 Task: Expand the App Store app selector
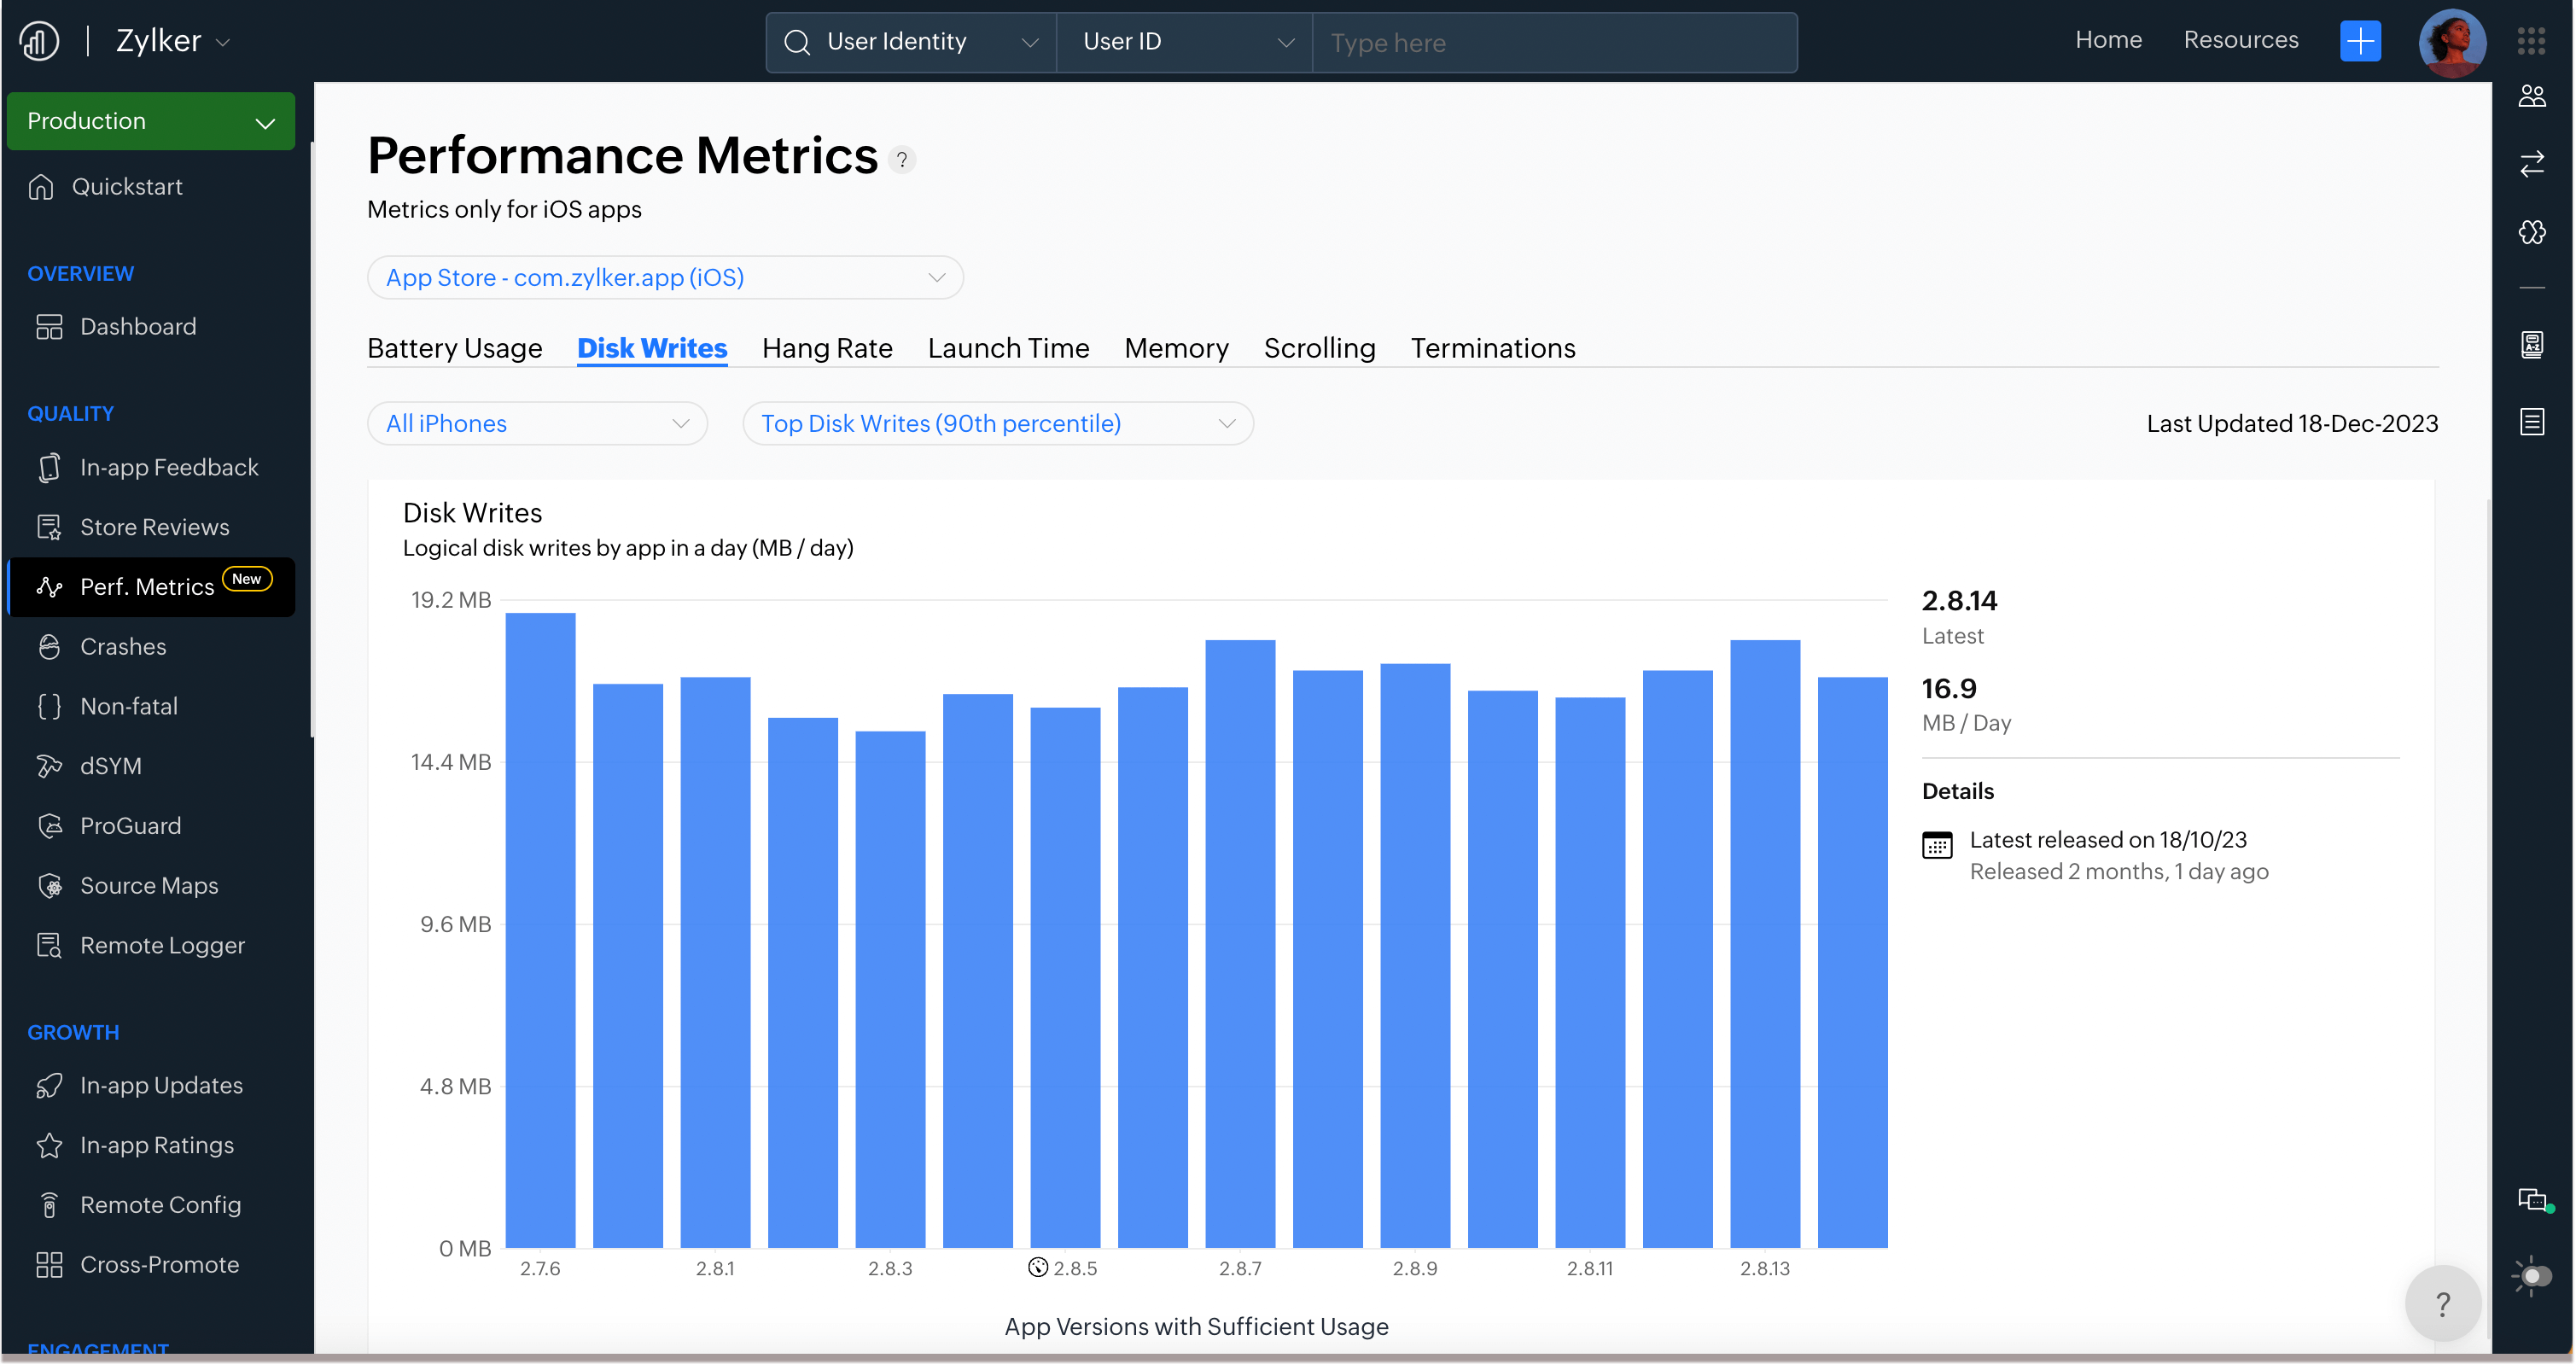pos(665,278)
